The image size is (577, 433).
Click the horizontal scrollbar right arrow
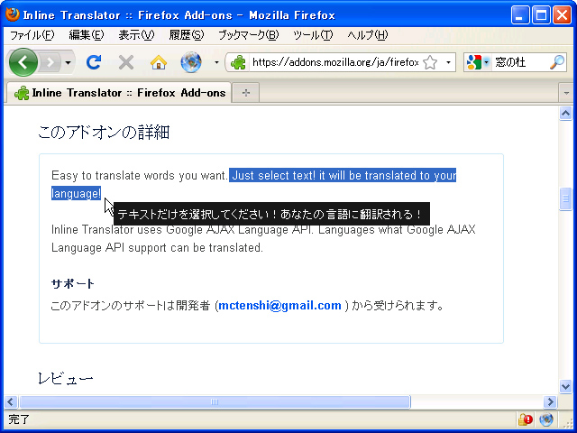click(551, 401)
